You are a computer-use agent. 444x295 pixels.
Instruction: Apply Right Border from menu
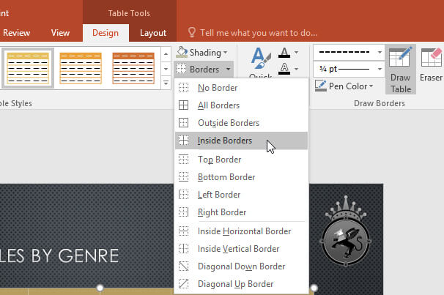click(x=241, y=212)
